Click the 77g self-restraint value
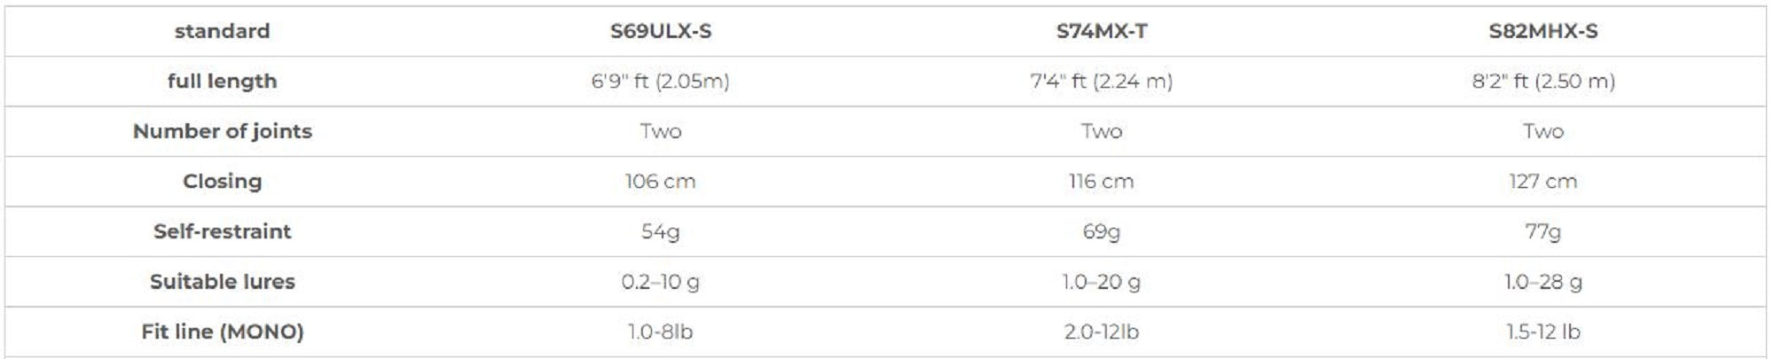Viewport: 1774px width, 359px height. pyautogui.click(x=1543, y=231)
